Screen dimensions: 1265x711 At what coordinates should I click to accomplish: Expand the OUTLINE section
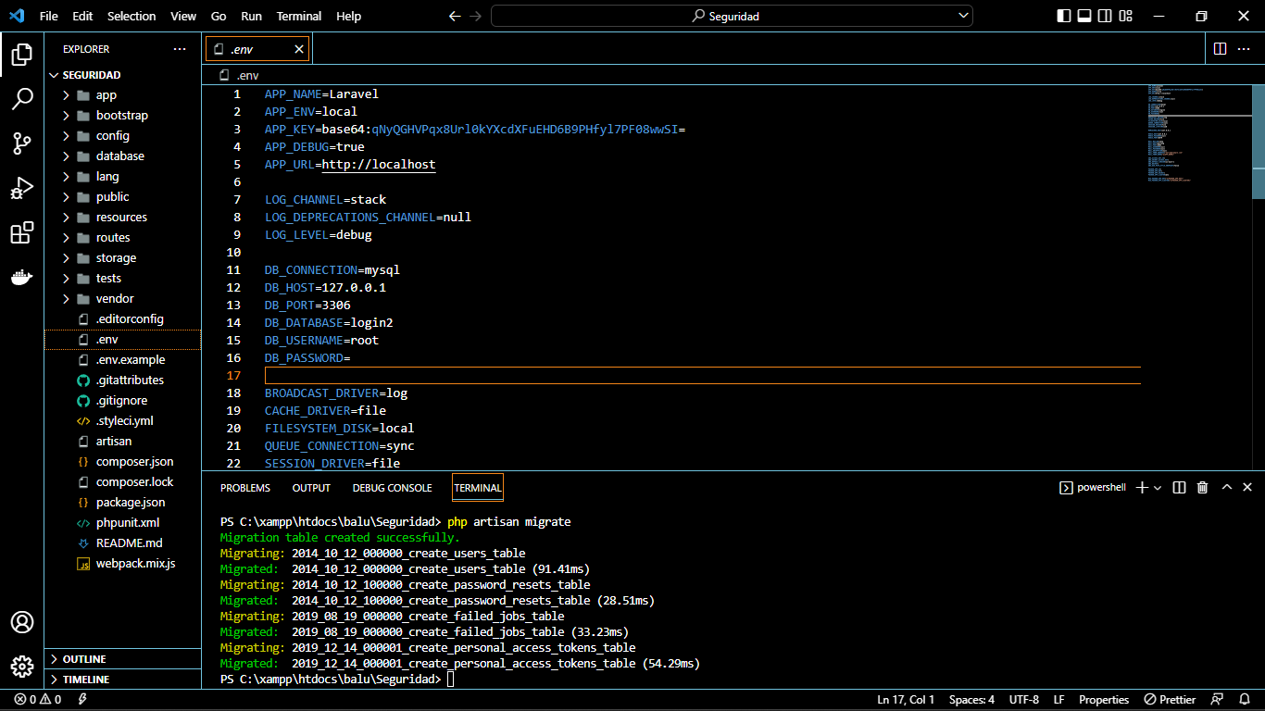coord(122,659)
